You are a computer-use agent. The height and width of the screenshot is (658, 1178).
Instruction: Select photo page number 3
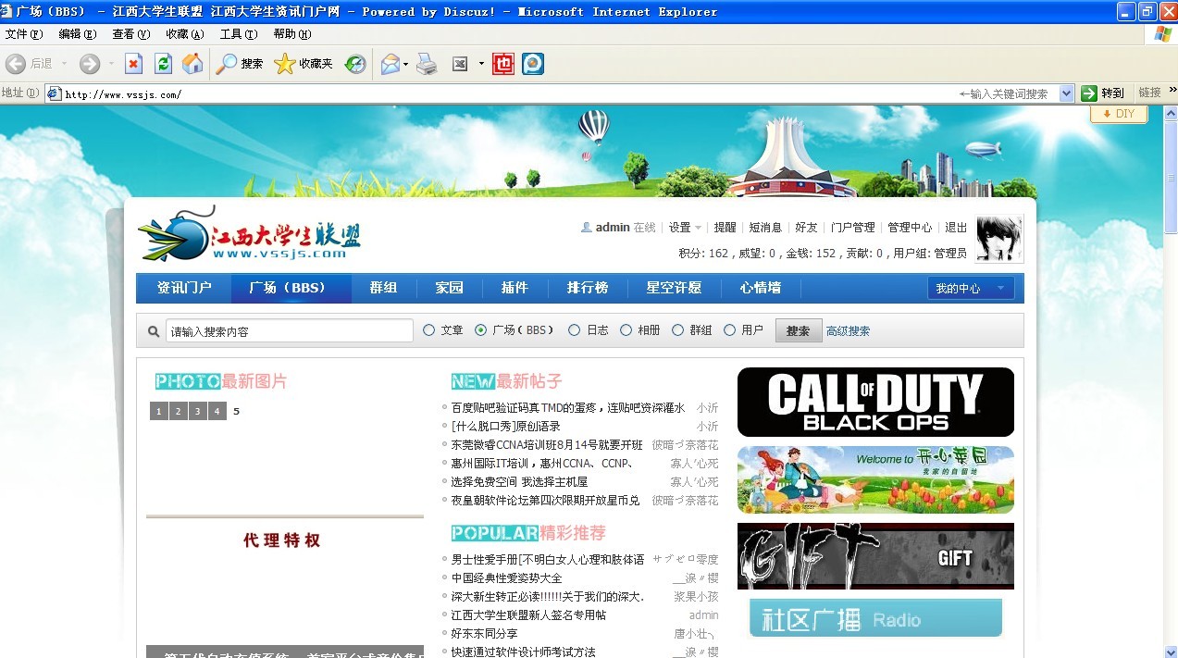197,411
